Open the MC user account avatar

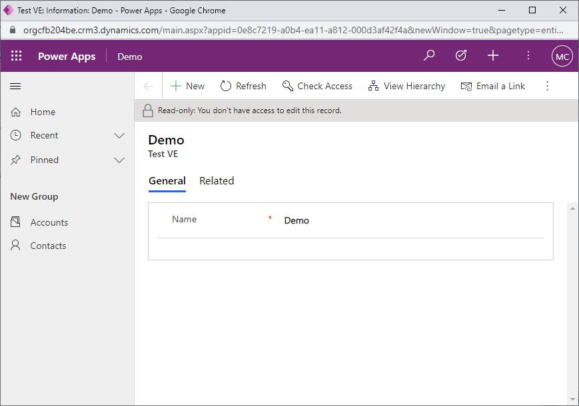click(562, 57)
